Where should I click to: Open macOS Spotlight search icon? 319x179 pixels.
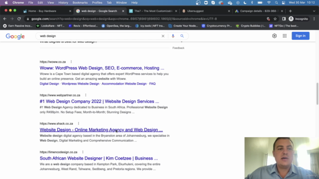(276, 2)
